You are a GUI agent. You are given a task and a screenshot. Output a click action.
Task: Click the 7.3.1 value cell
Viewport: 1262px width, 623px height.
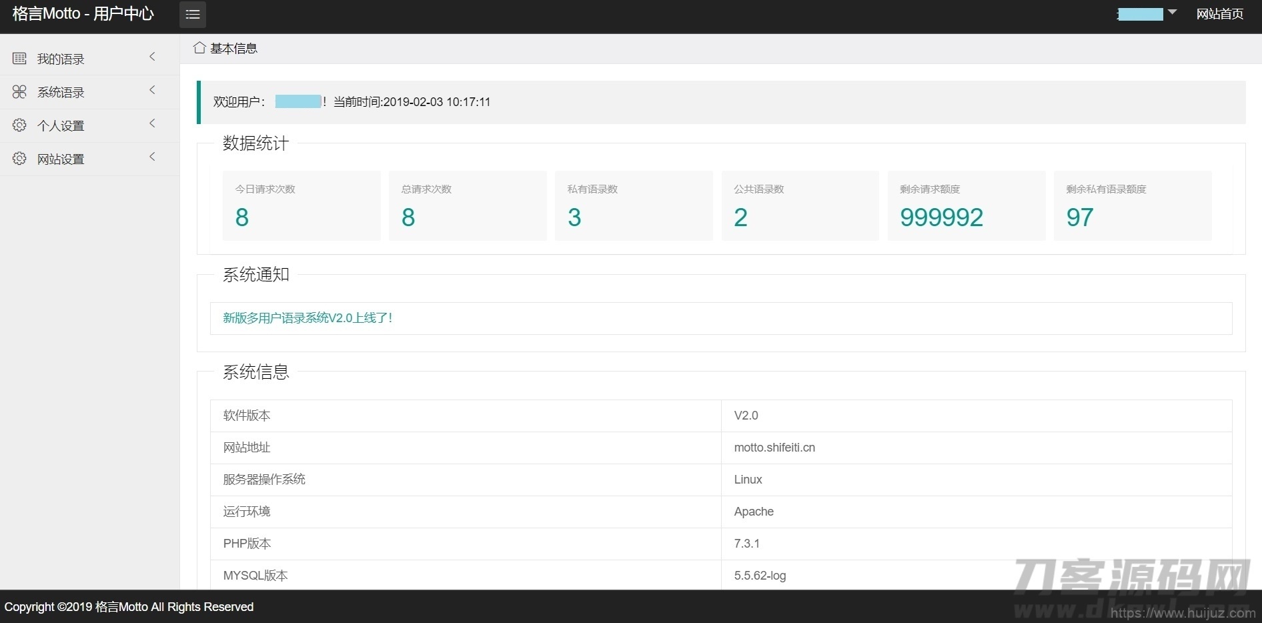(977, 544)
